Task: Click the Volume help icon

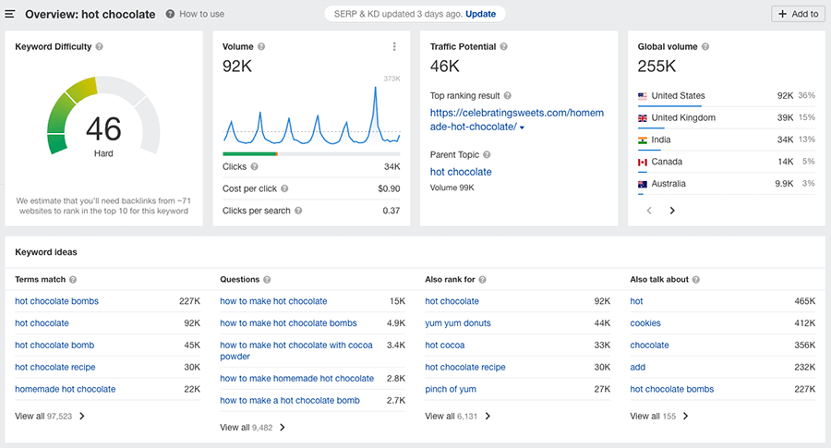Action: coord(260,47)
